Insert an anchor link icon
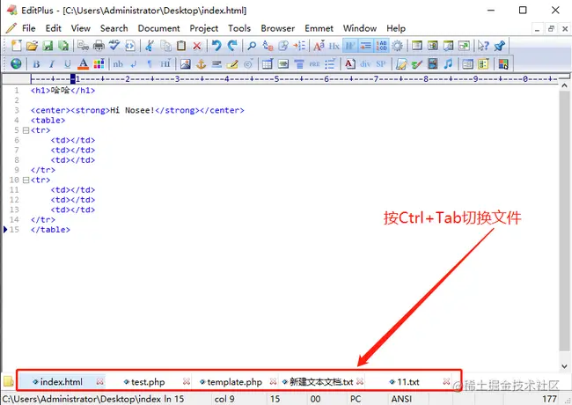The height and width of the screenshot is (405, 572). point(201,64)
